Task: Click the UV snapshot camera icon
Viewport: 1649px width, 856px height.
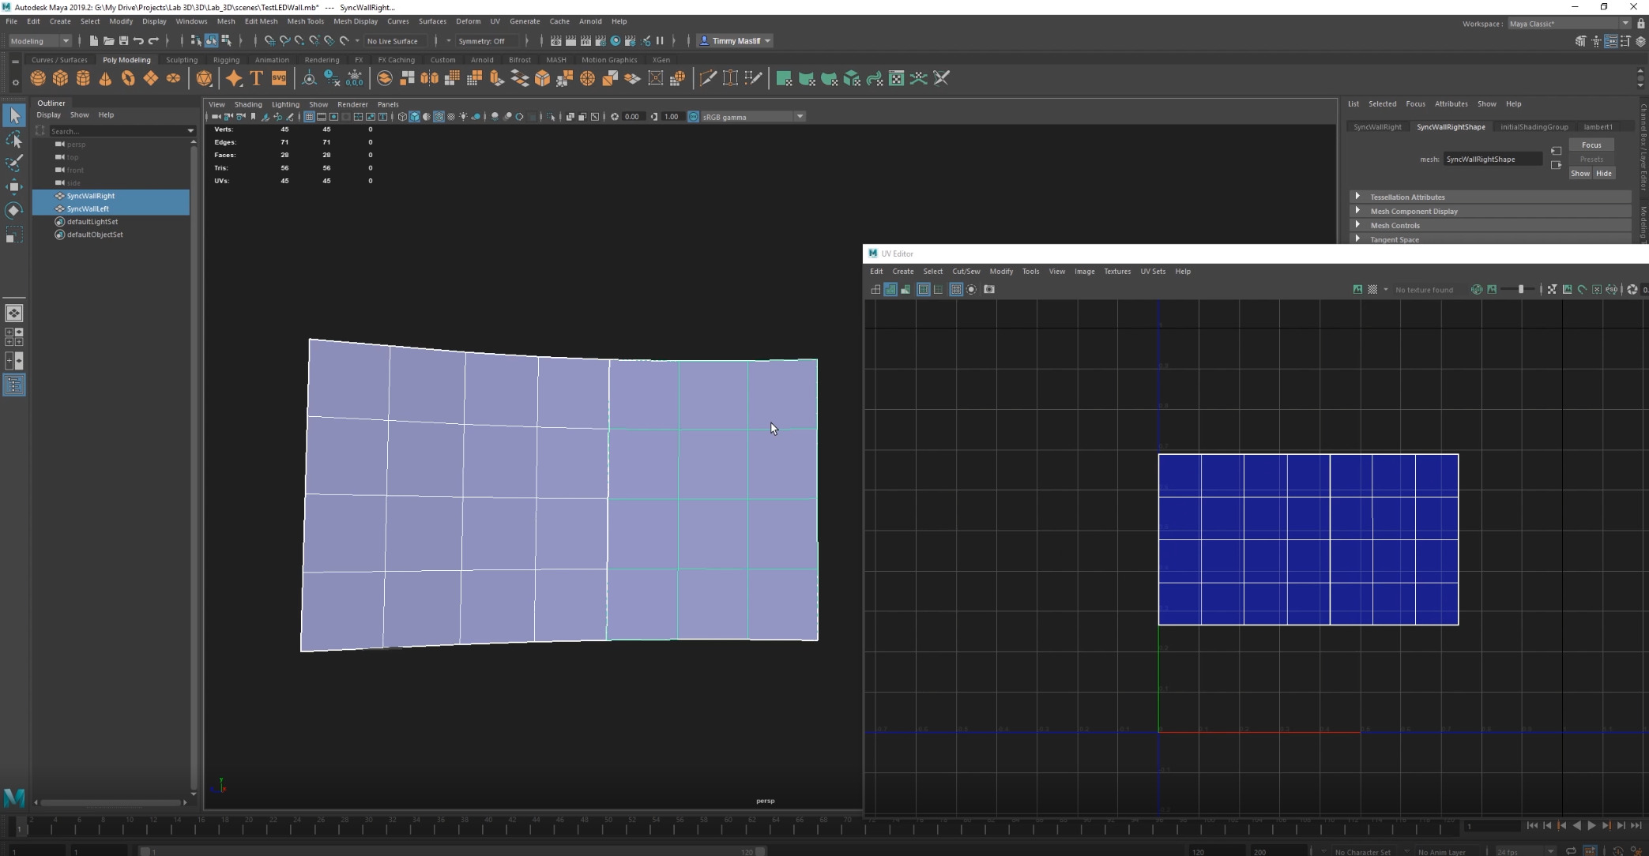Action: click(x=988, y=289)
